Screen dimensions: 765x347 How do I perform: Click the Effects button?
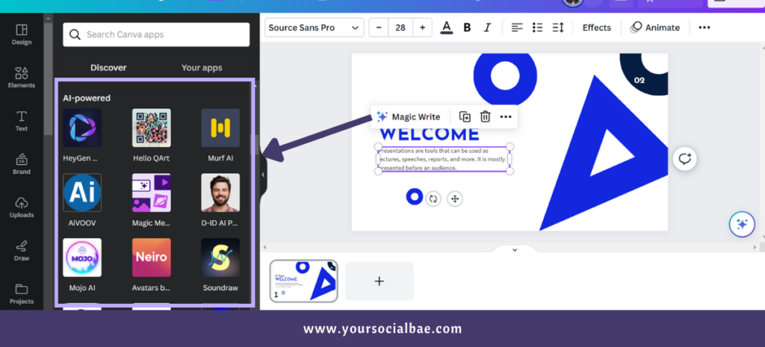(597, 28)
